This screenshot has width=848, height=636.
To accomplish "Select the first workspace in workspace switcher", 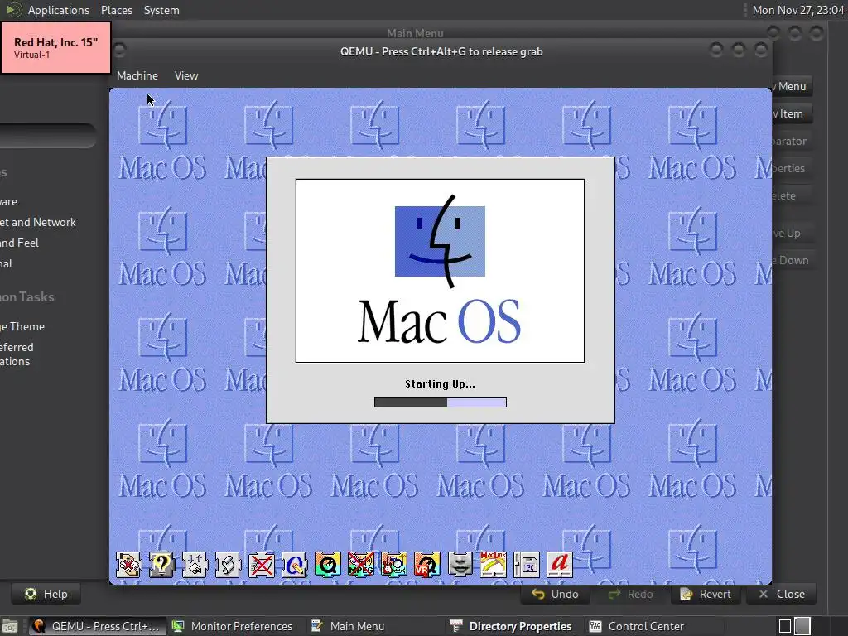I will coord(785,626).
